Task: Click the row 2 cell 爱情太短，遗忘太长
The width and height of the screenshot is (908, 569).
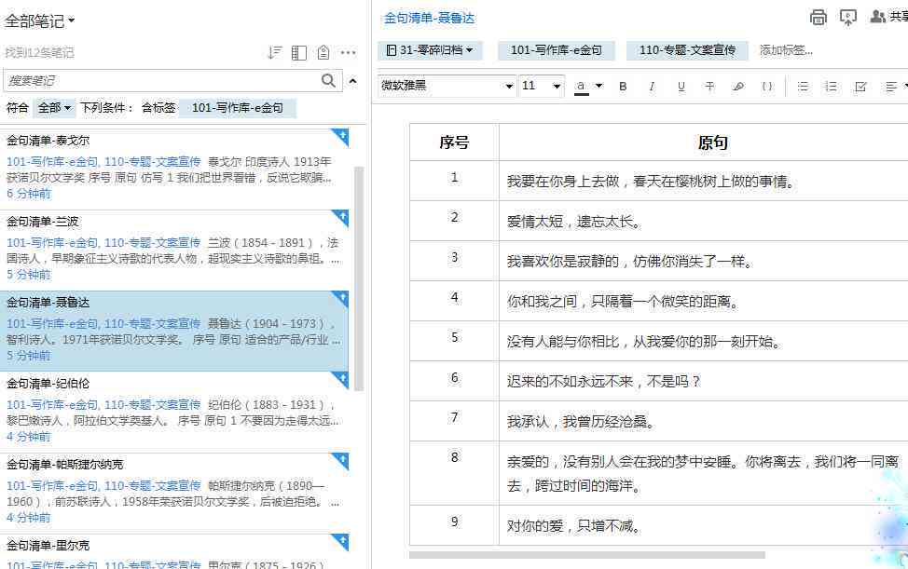Action: [704, 221]
